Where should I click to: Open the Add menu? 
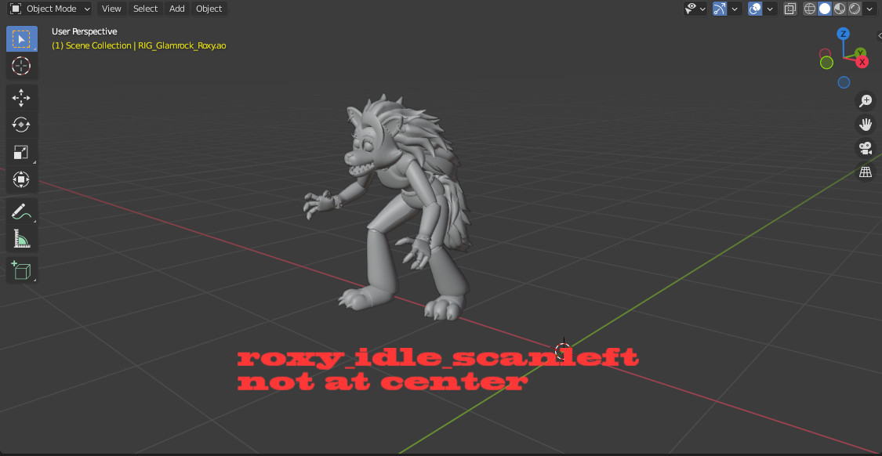click(x=177, y=9)
